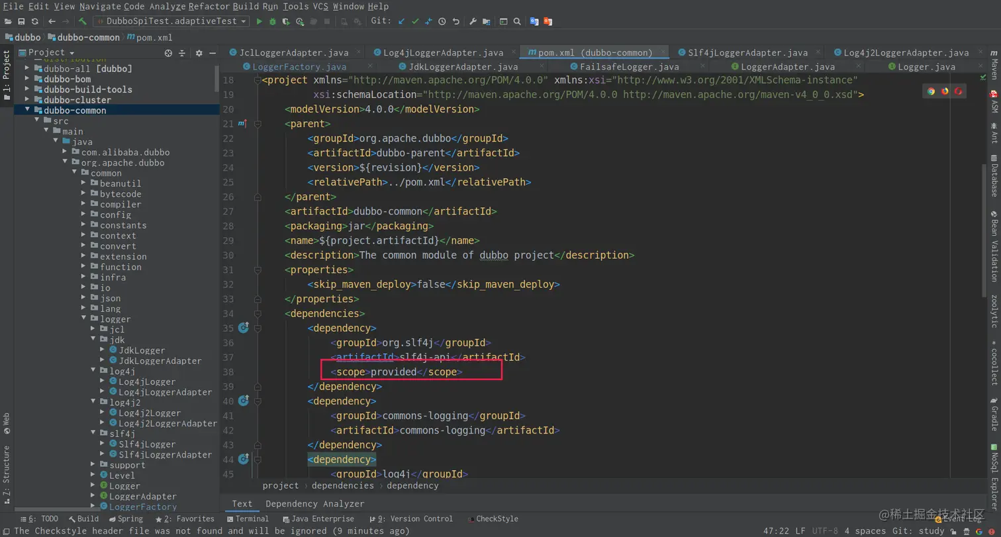The width and height of the screenshot is (1001, 537).
Task: Click the gutter dependency icon on line 40
Action: tap(243, 400)
